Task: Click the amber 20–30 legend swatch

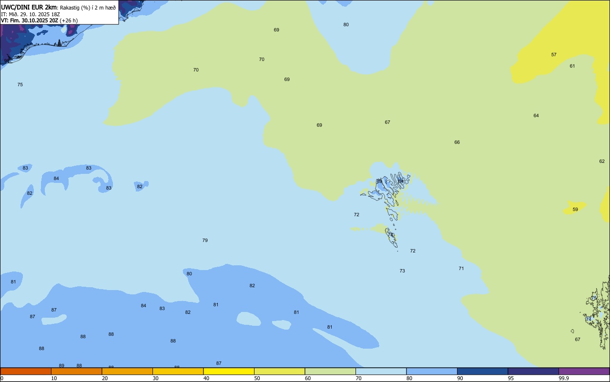Action: click(127, 371)
